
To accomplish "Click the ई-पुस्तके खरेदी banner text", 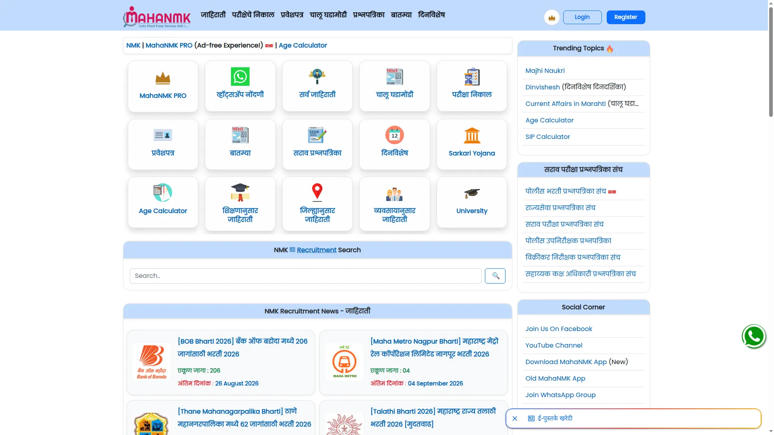I will tap(555, 418).
